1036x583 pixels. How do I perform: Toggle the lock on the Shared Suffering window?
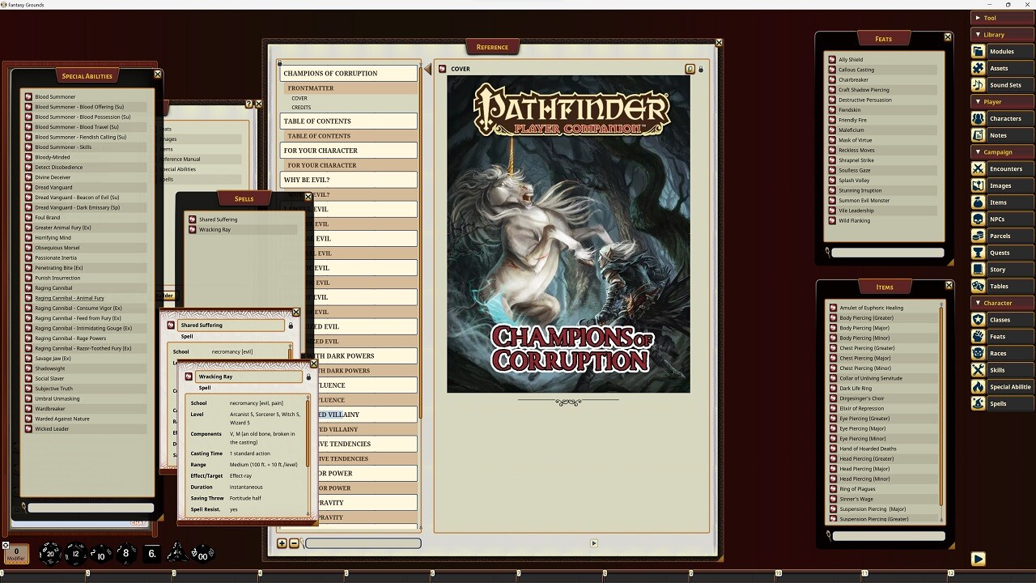tap(290, 325)
